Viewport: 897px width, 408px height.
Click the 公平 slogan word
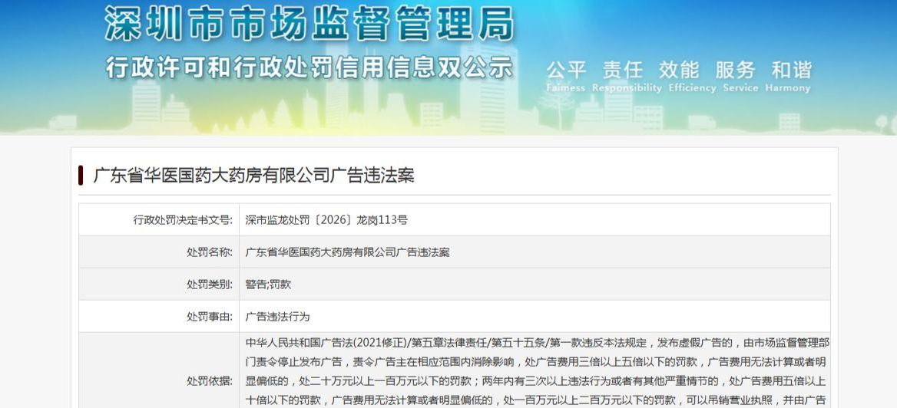pyautogui.click(x=566, y=70)
